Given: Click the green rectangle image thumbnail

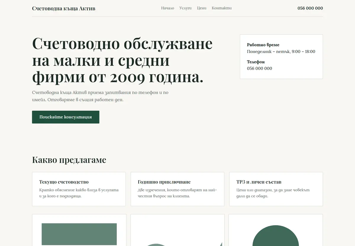Looking at the screenshot, I should (x=79, y=234).
